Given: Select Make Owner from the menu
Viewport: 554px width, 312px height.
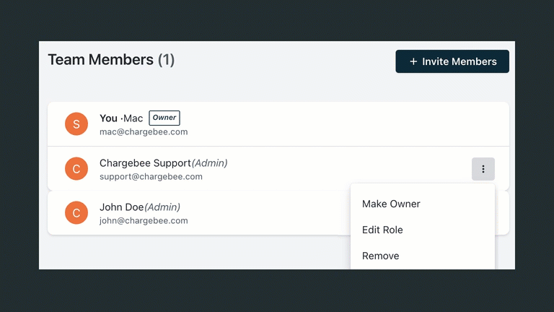Looking at the screenshot, I should tap(391, 204).
